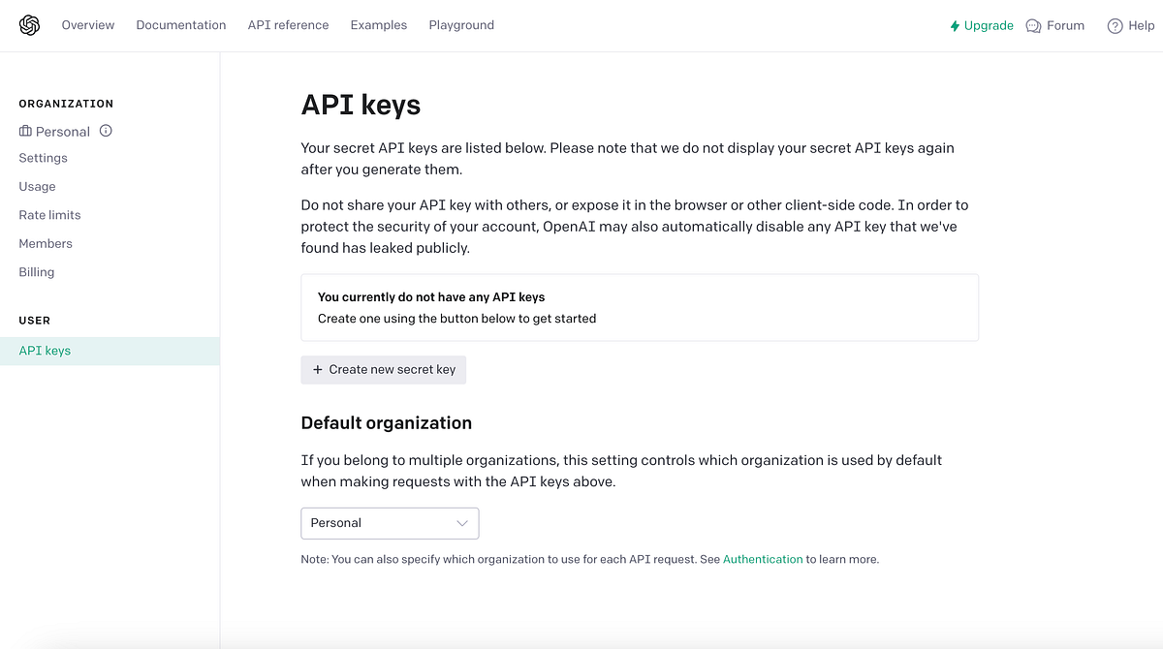Image resolution: width=1163 pixels, height=649 pixels.
Task: View the Rate limits page
Action: point(49,215)
